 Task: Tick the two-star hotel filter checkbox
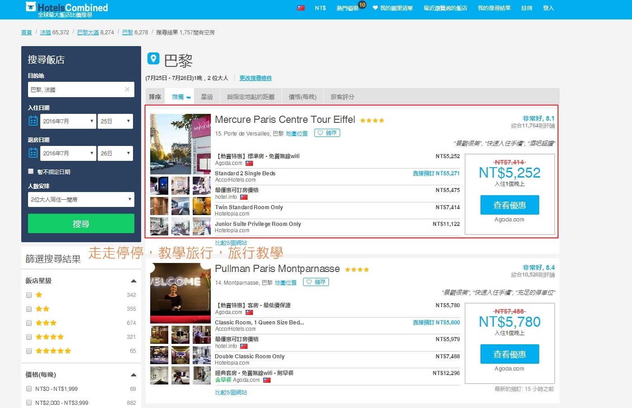click(x=29, y=309)
